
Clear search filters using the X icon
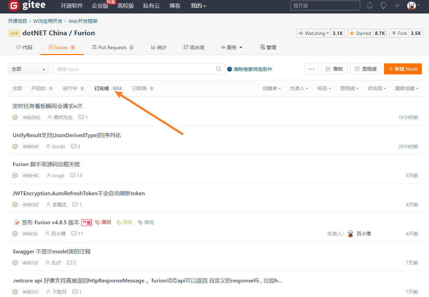pos(229,69)
